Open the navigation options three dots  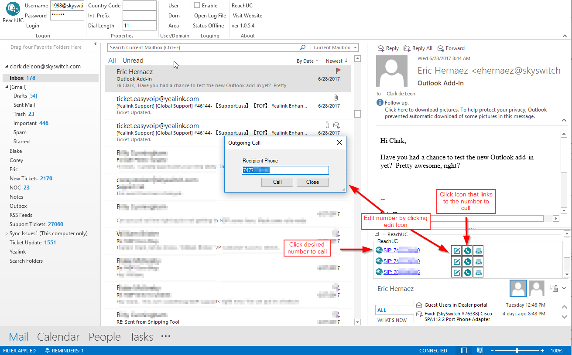pos(165,336)
